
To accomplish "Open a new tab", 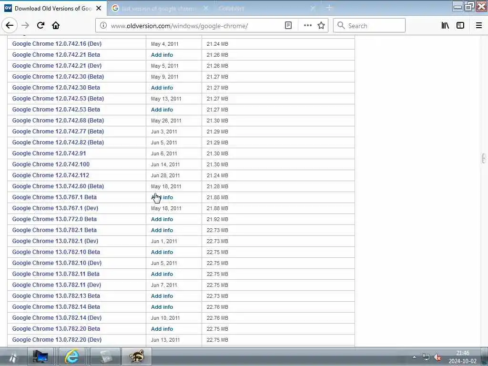I will (329, 8).
